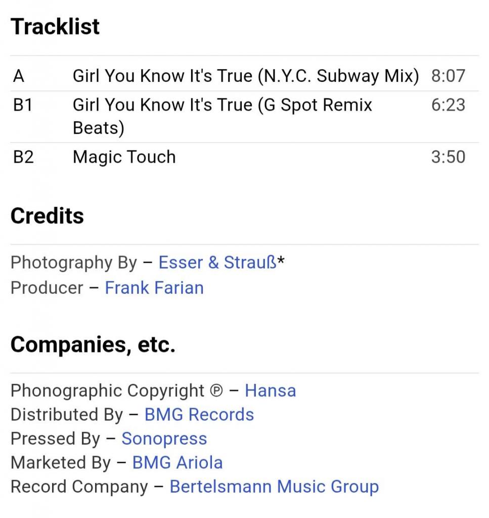The height and width of the screenshot is (518, 489).
Task: Click the Phonographic Copyright label text
Action: [x=107, y=391]
